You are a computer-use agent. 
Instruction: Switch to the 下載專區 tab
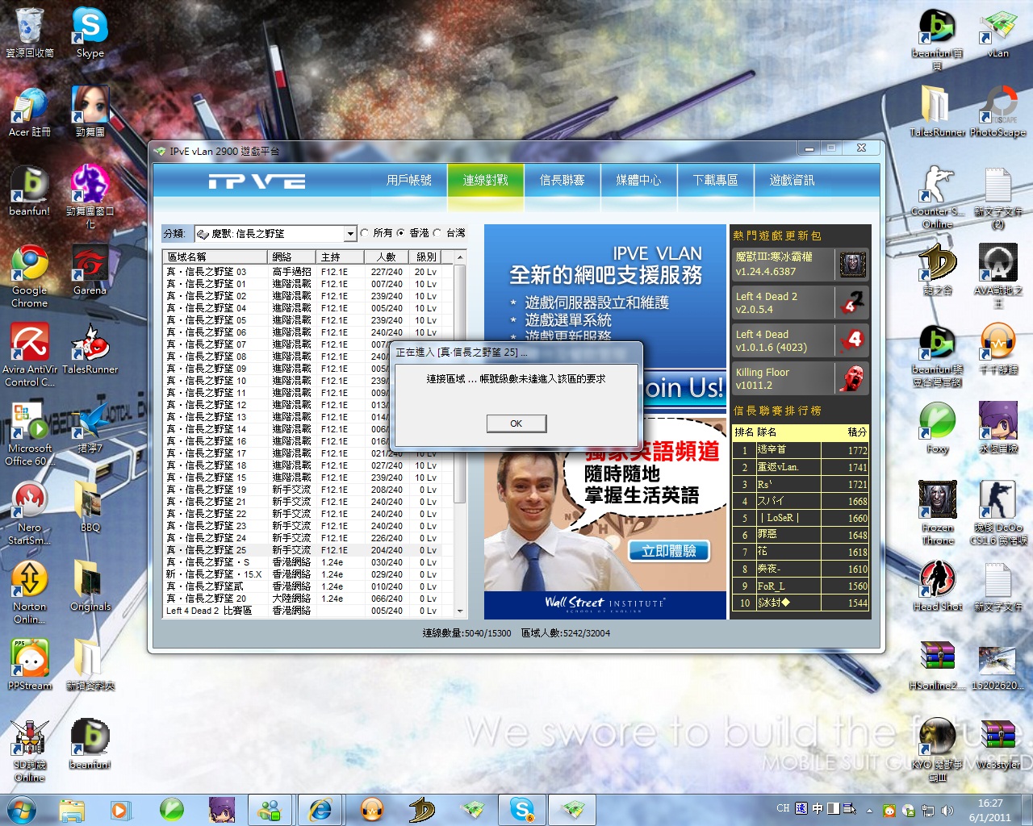715,181
